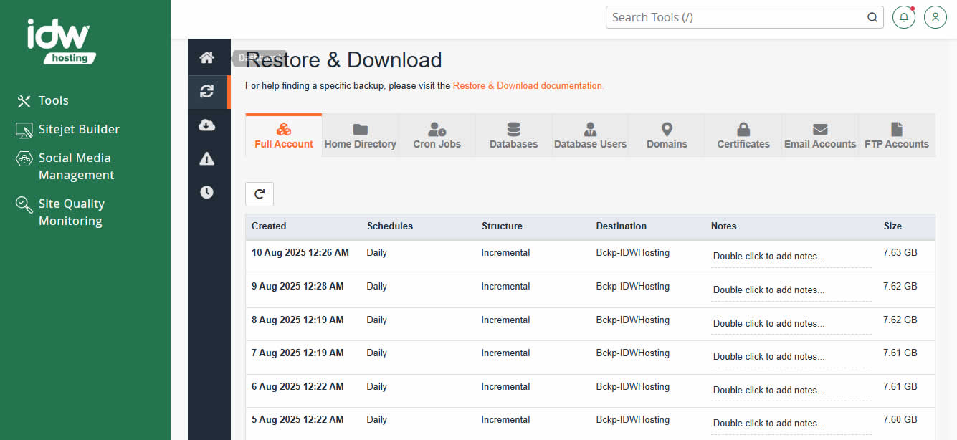Open the user account profile icon

point(935,17)
